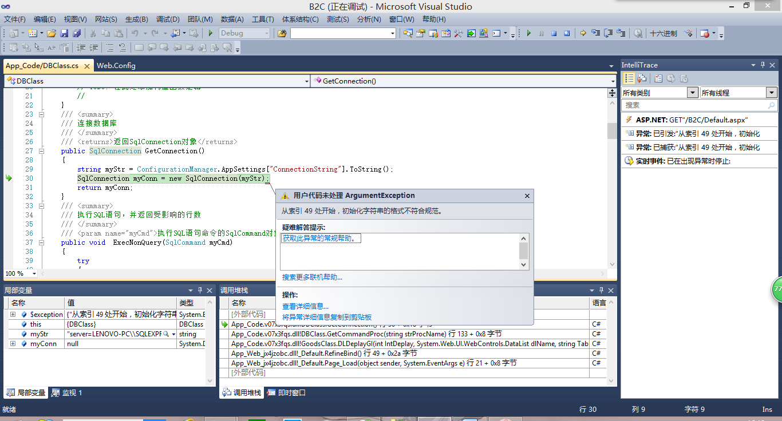Screen dimensions: 782x421
Task: Open the Solution Explorer toolbar icon
Action: tap(408, 33)
